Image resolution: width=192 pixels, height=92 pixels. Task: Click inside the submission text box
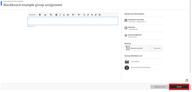[73, 21]
